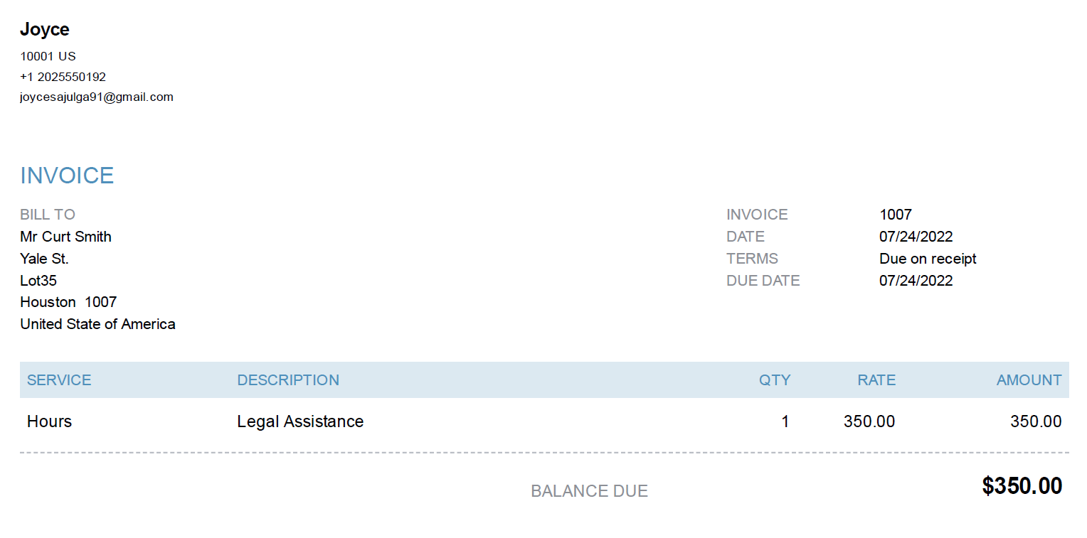Click United State of America line
Image resolution: width=1087 pixels, height=538 pixels.
[97, 324]
